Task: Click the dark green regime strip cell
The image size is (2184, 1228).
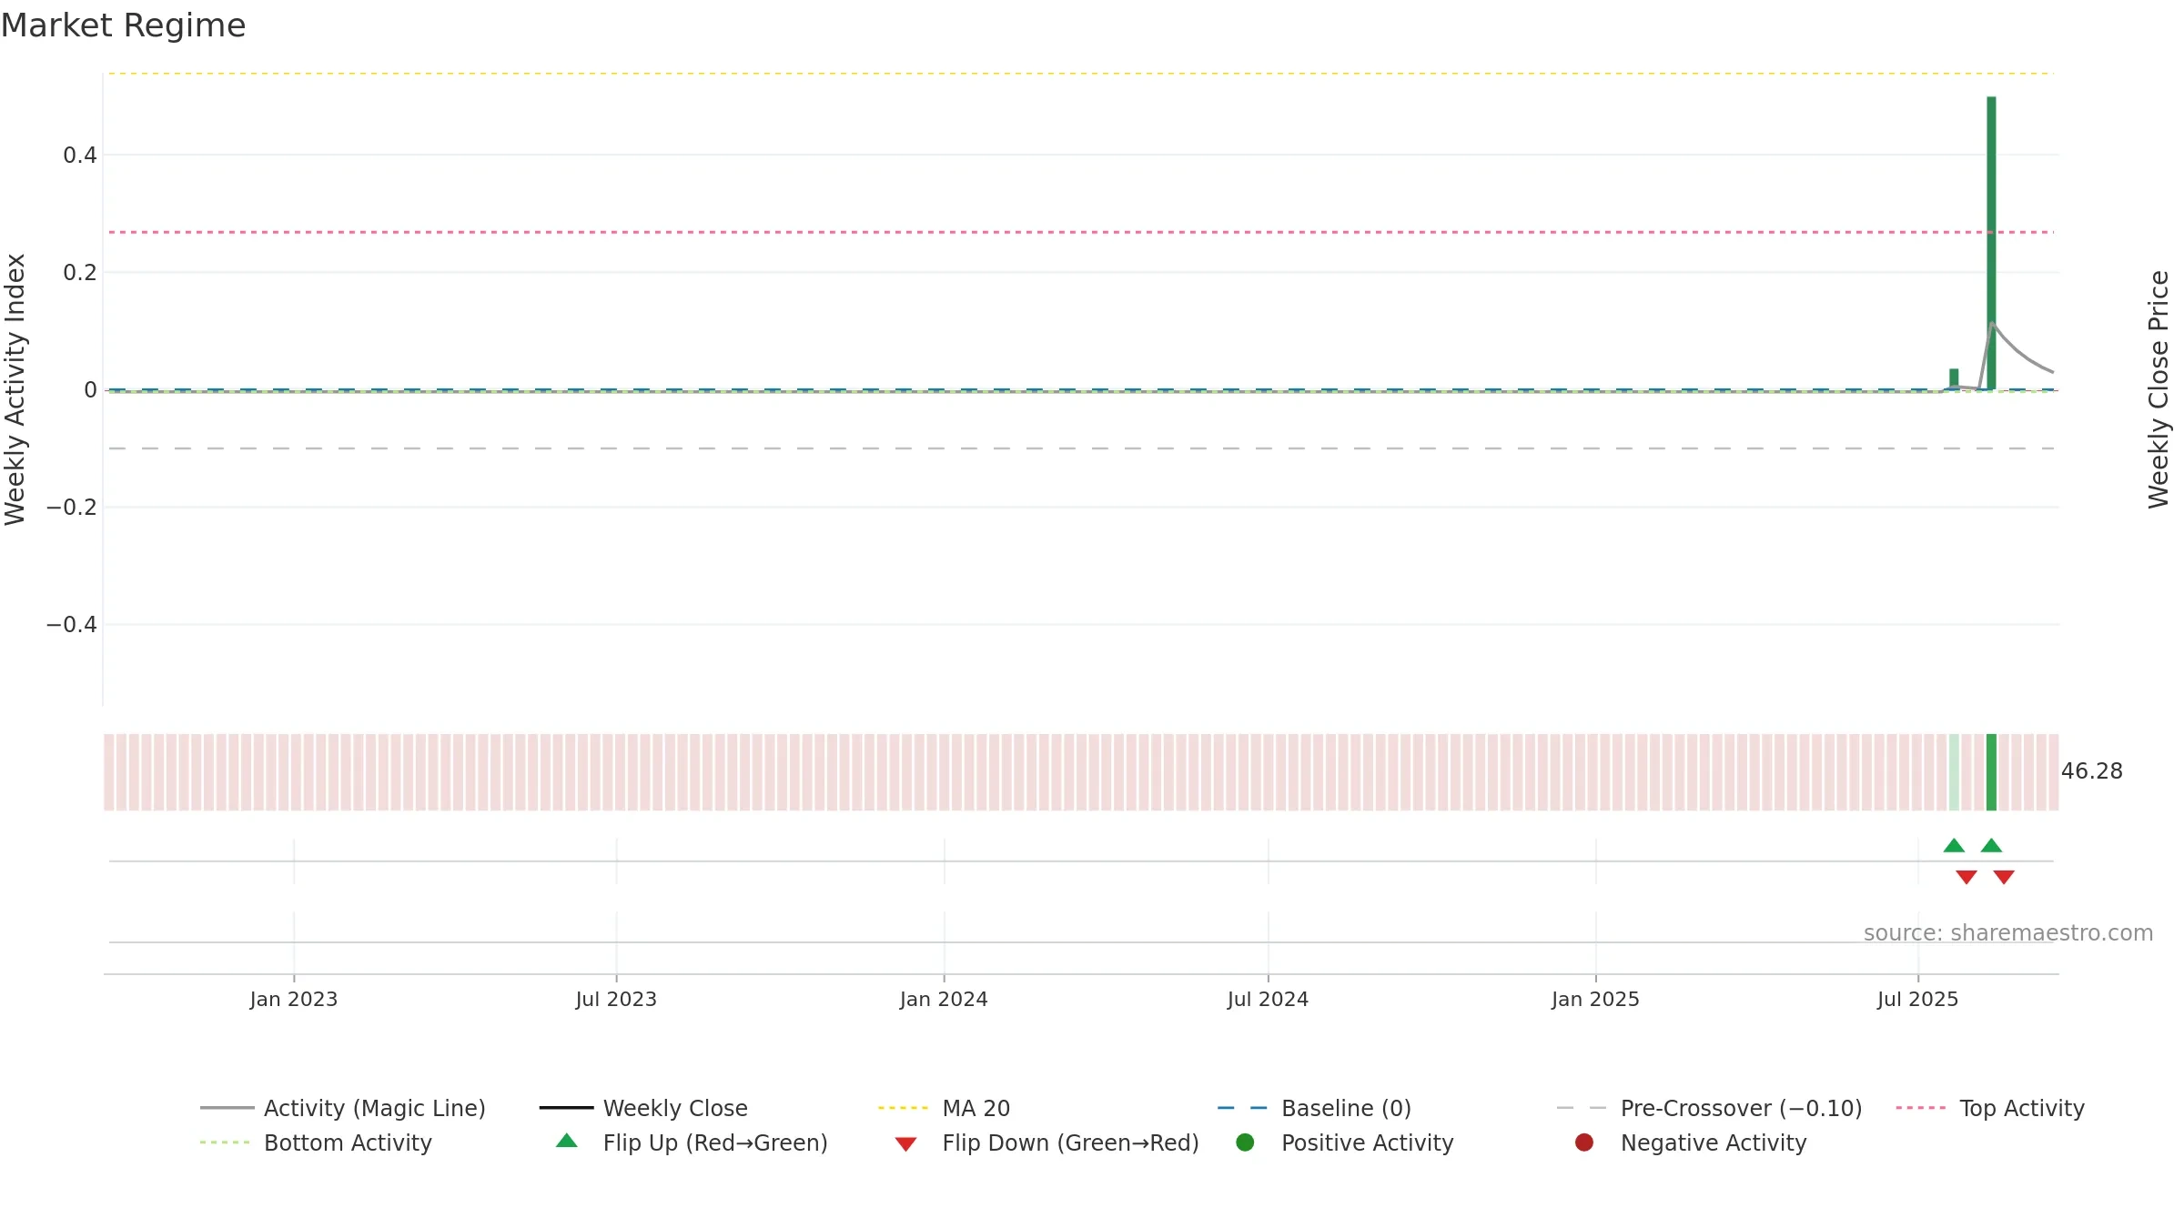Action: click(1991, 772)
